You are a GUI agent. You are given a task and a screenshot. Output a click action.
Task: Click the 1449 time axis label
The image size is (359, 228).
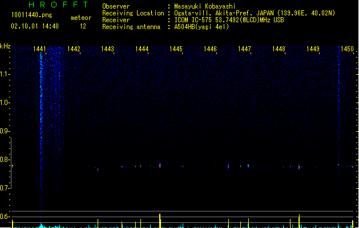pyautogui.click(x=313, y=49)
